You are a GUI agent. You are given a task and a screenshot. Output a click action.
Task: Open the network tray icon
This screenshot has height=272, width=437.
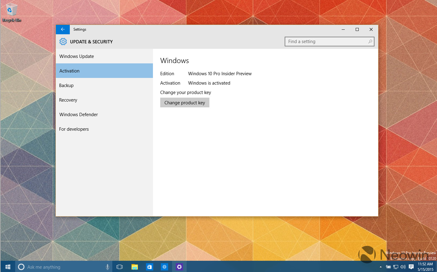396,267
